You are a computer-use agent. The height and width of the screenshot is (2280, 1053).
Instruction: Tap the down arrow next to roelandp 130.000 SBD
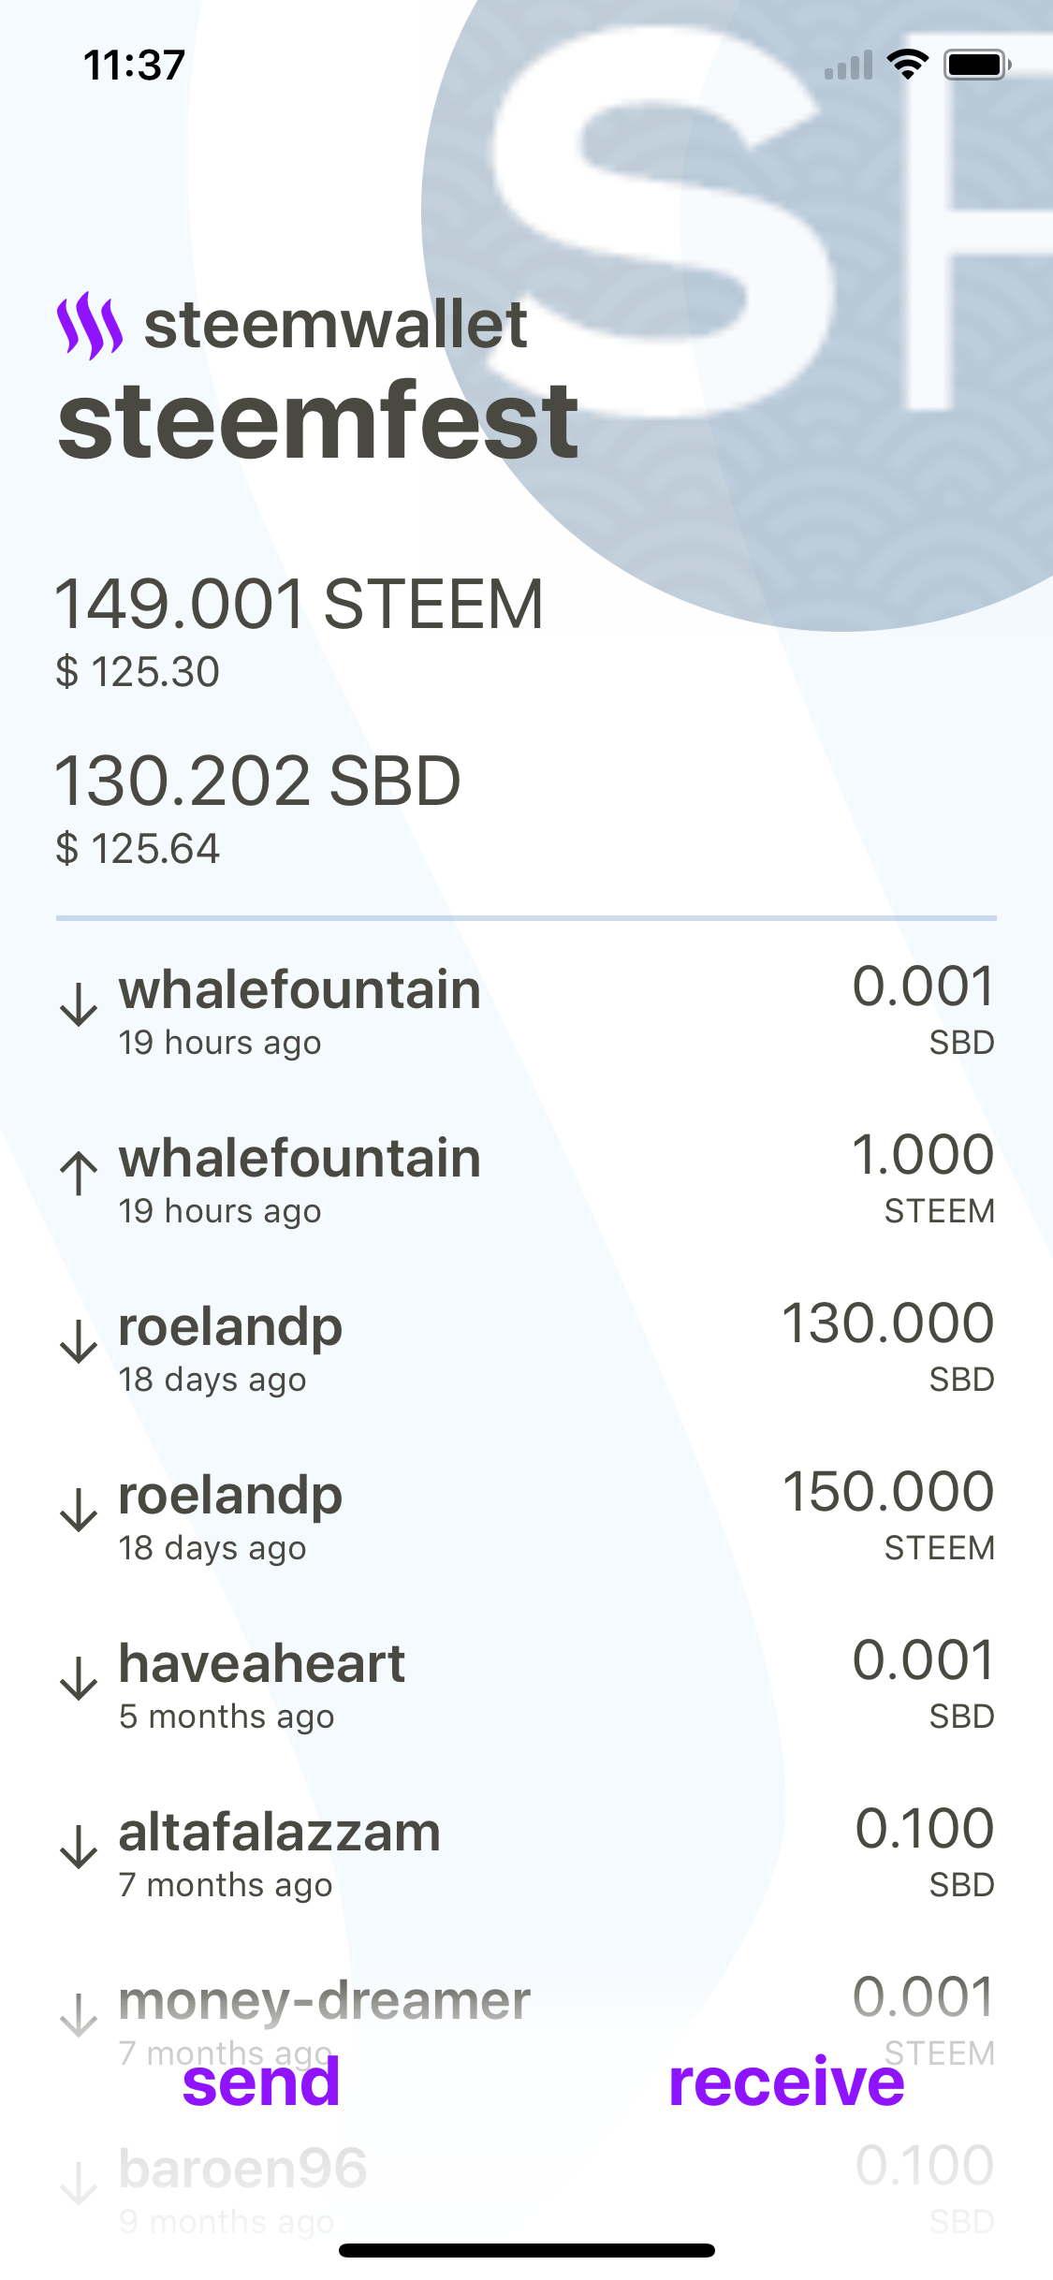pyautogui.click(x=79, y=1341)
